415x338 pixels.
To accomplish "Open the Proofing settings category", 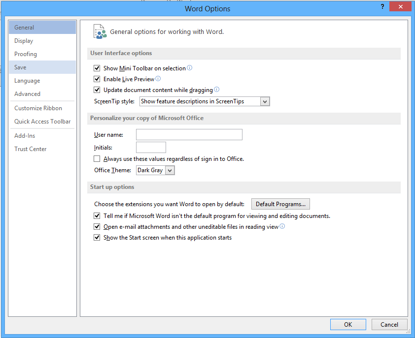I will pyautogui.click(x=26, y=54).
